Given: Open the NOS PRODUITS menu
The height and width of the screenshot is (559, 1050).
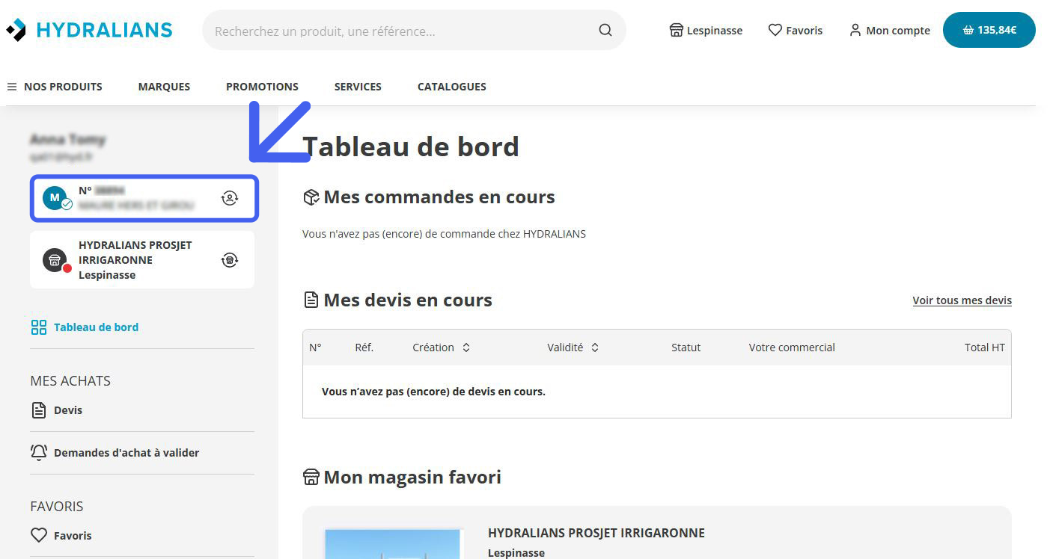Looking at the screenshot, I should pyautogui.click(x=55, y=87).
